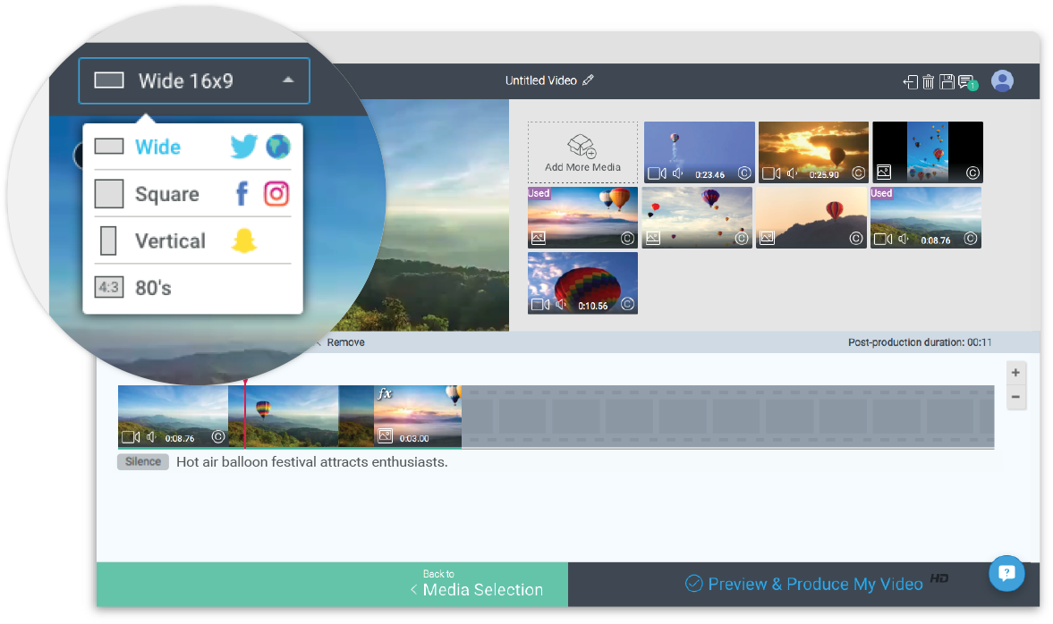Select the 0:23.46 blue sky media thumbnail
The image size is (1053, 624).
pyautogui.click(x=699, y=152)
